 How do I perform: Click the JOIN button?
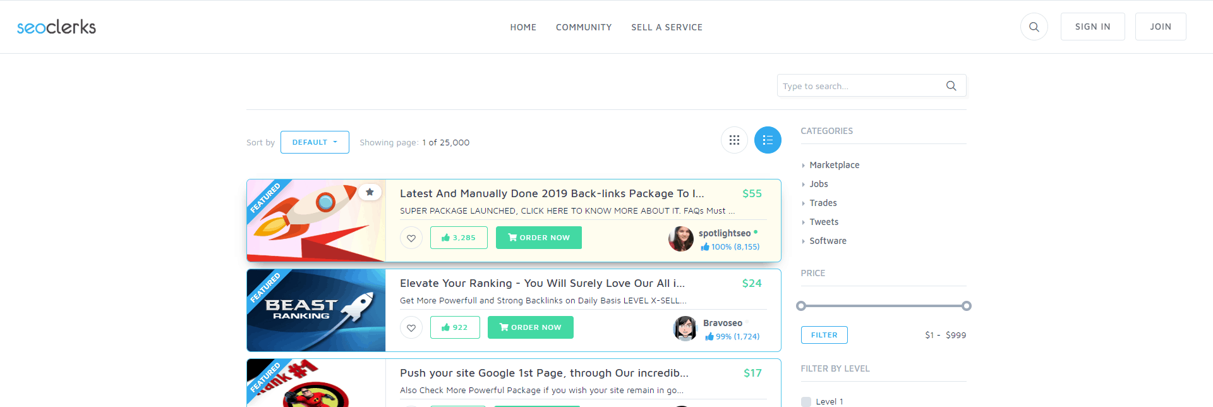click(1161, 27)
